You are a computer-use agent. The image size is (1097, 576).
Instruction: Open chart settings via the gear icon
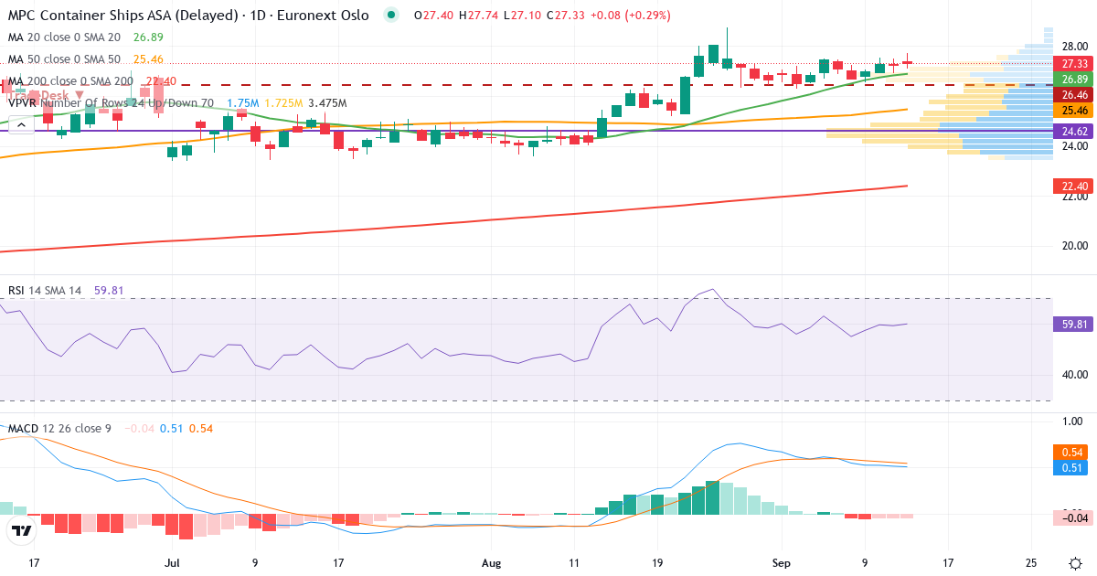click(1075, 562)
